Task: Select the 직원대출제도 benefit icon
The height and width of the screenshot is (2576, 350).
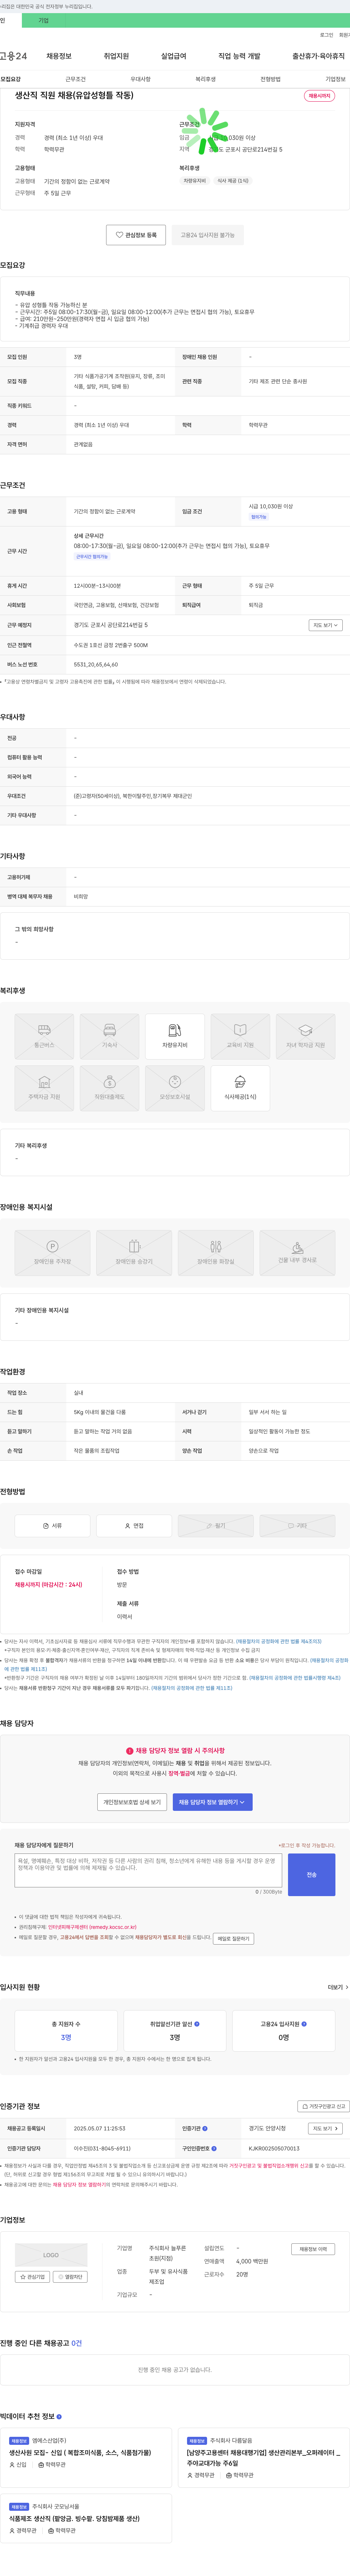Action: pyautogui.click(x=109, y=1088)
